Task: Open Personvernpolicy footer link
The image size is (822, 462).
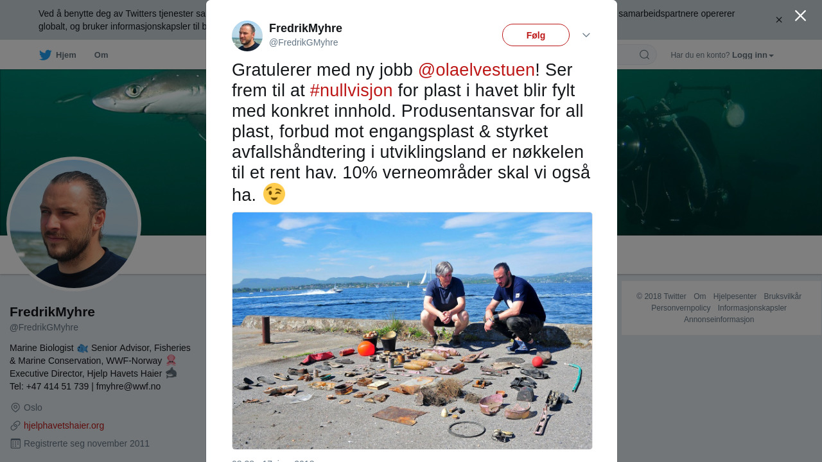Action: [x=681, y=308]
